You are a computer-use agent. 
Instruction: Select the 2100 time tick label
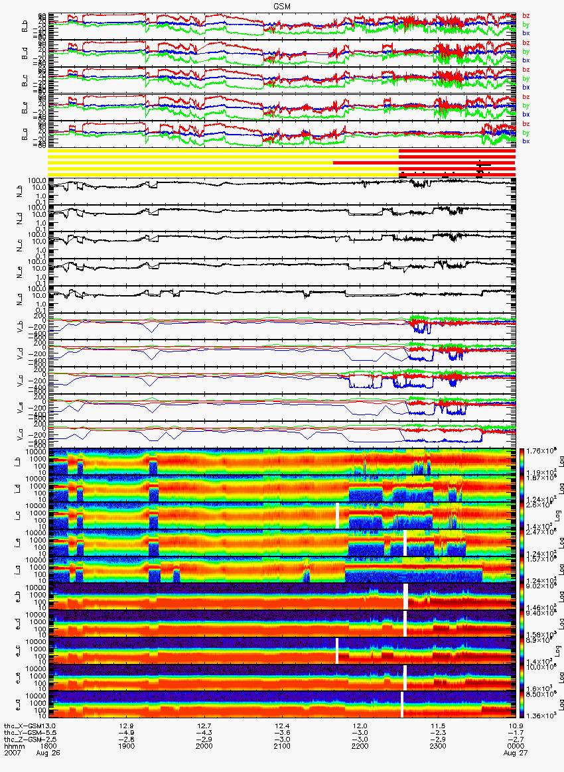coord(282,746)
